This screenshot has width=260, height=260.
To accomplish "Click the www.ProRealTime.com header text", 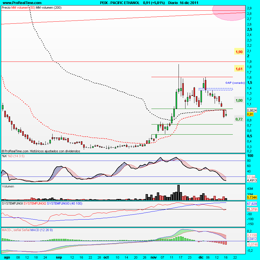I will 22,3.
